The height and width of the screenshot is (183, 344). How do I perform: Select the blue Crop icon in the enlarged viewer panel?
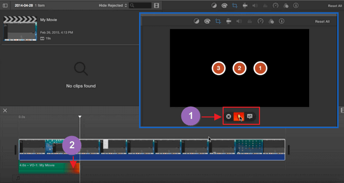tap(218, 21)
